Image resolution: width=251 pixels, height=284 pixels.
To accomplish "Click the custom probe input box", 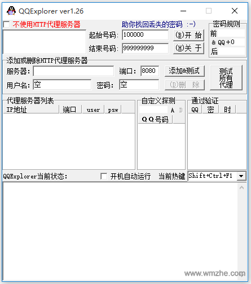I will tap(153, 110).
